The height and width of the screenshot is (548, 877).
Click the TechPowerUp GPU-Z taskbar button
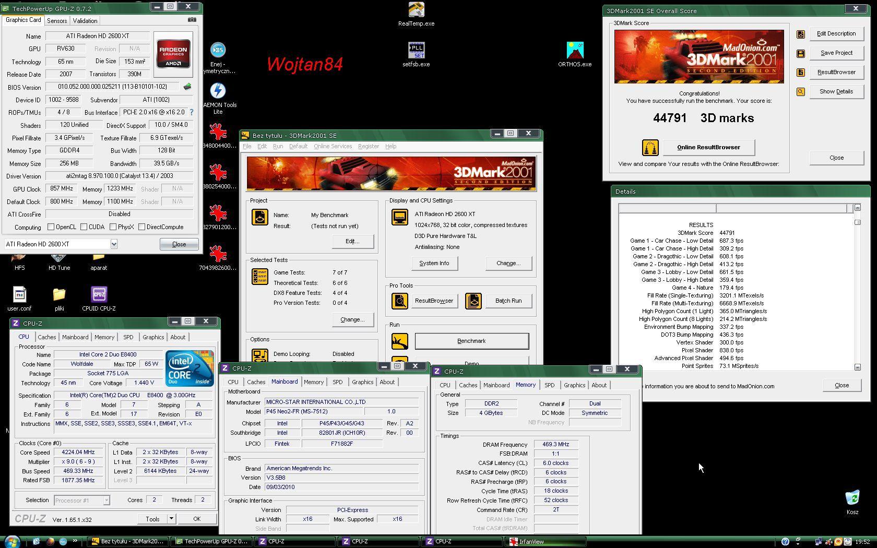coord(212,542)
